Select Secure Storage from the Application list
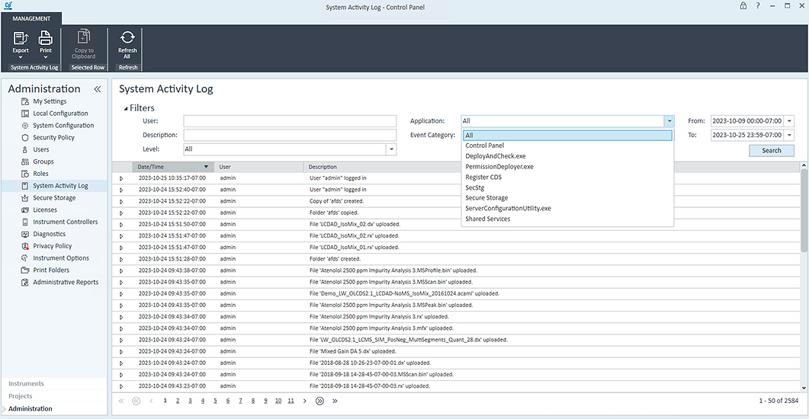Screen dimensions: 809x419 [486, 198]
